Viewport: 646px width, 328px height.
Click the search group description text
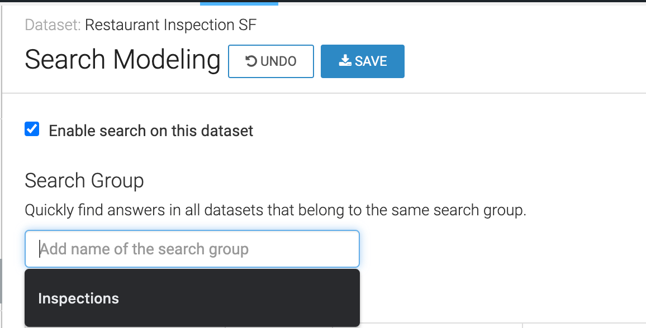[275, 211]
